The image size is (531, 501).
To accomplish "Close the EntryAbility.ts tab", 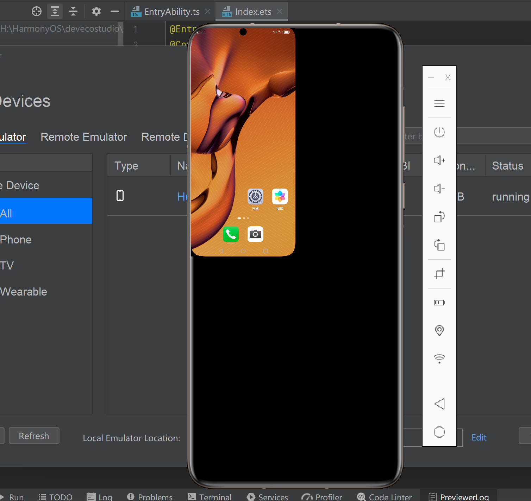I will pos(208,11).
